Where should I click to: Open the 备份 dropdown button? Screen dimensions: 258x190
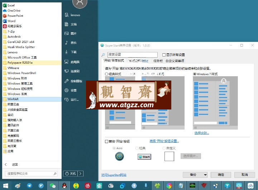[195, 175]
